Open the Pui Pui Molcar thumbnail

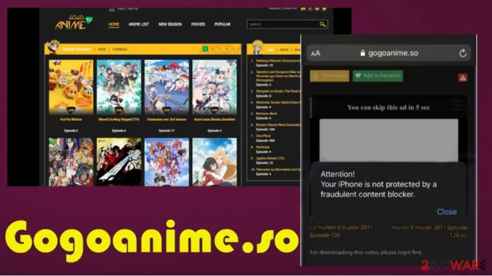71,88
